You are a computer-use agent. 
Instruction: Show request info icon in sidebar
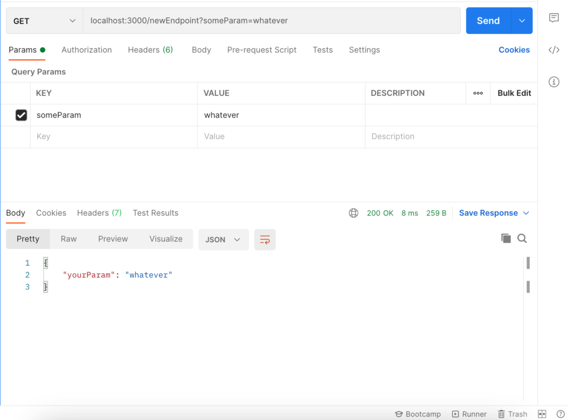coord(554,82)
